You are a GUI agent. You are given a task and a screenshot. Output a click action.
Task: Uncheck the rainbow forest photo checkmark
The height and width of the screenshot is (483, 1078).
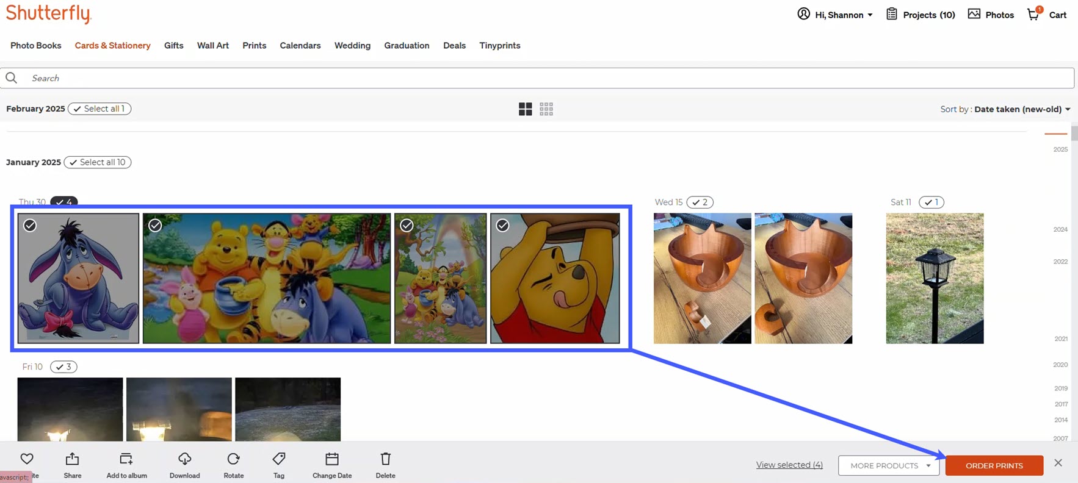coord(407,226)
